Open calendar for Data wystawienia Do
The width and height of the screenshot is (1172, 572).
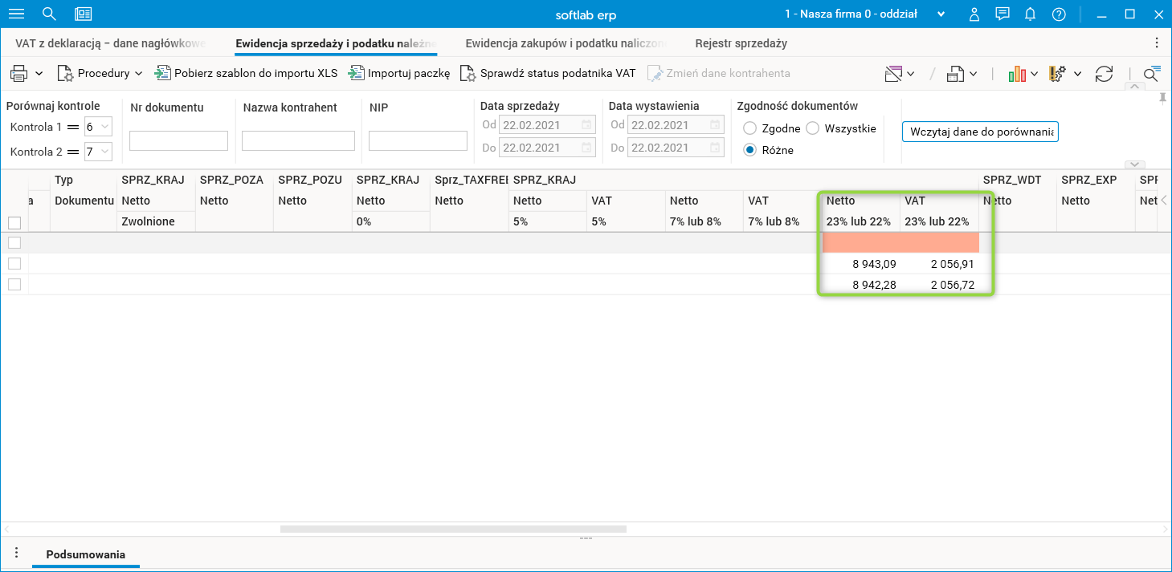(715, 148)
